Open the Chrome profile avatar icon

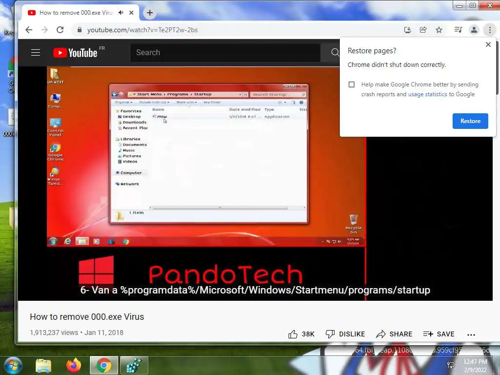click(x=474, y=30)
